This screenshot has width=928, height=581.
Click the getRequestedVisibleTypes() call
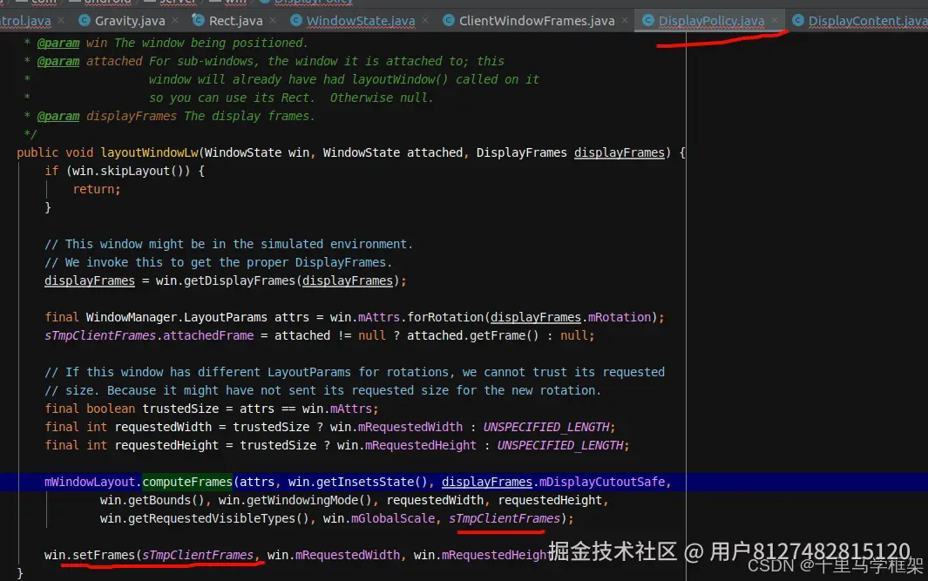tap(219, 519)
